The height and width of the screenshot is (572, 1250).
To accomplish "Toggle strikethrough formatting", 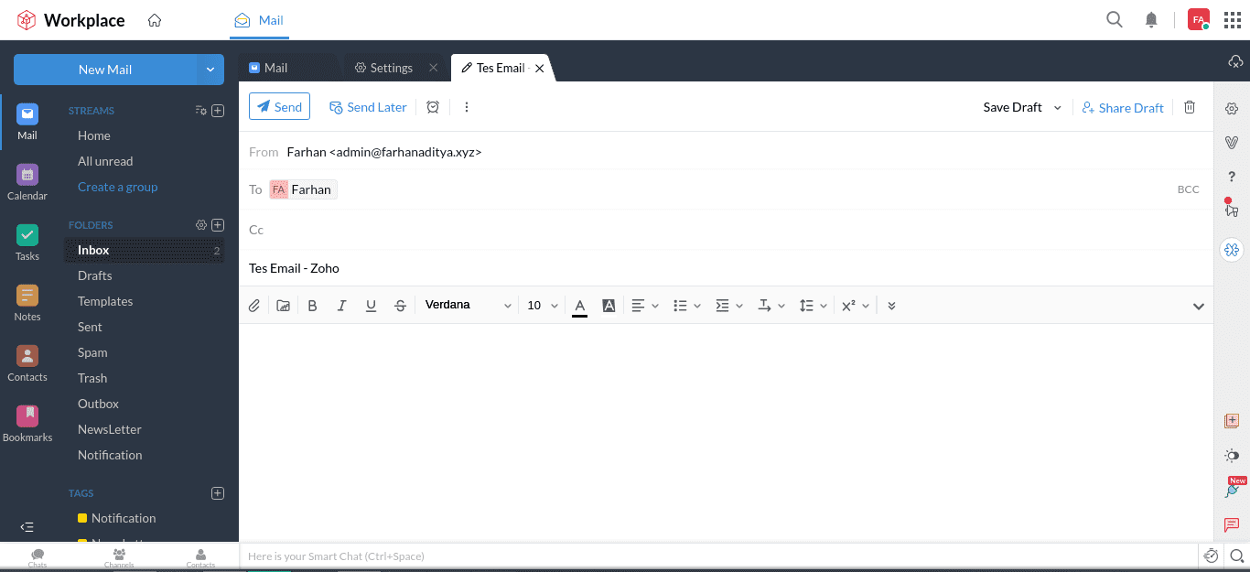I will (400, 305).
